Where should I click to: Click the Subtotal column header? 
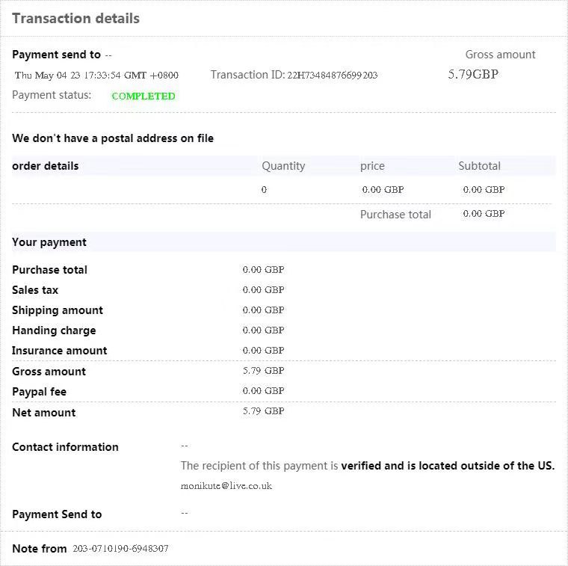(479, 166)
